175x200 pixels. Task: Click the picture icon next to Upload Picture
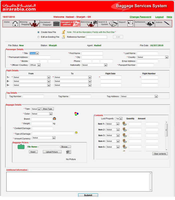[x=68, y=152]
